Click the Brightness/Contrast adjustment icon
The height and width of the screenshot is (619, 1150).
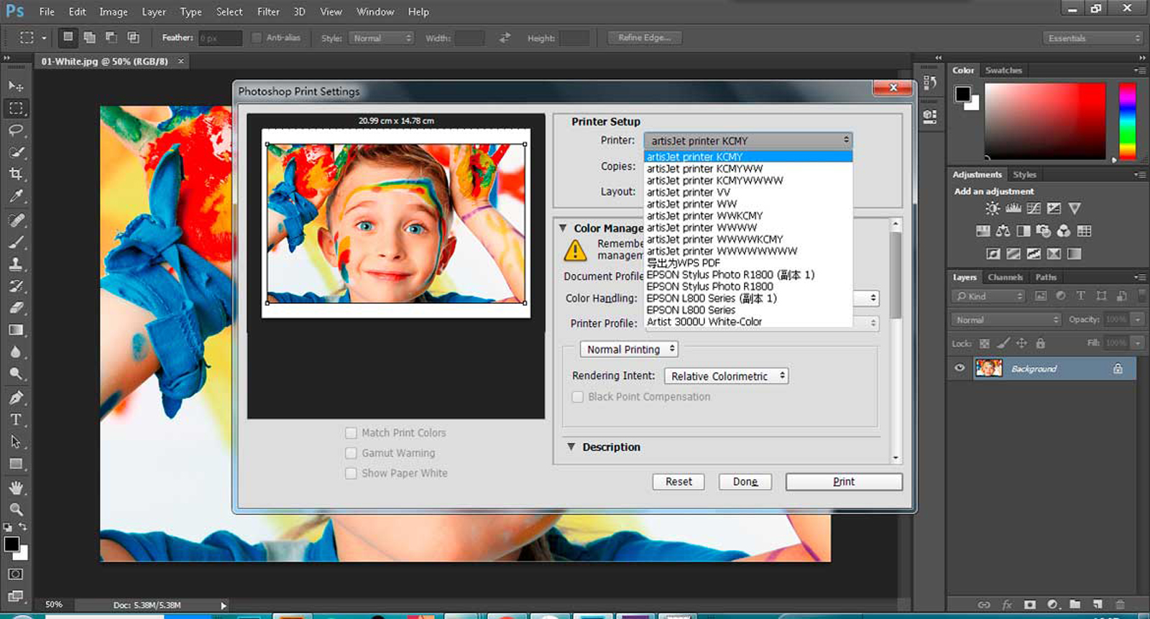click(993, 208)
